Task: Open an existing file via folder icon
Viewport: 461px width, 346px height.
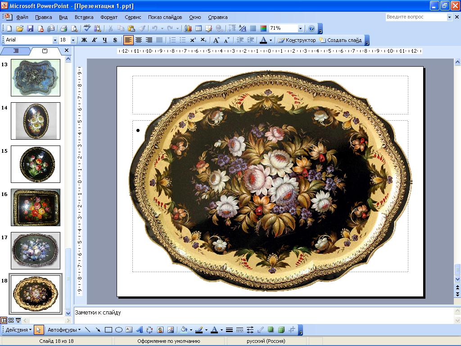Action: pyautogui.click(x=20, y=28)
